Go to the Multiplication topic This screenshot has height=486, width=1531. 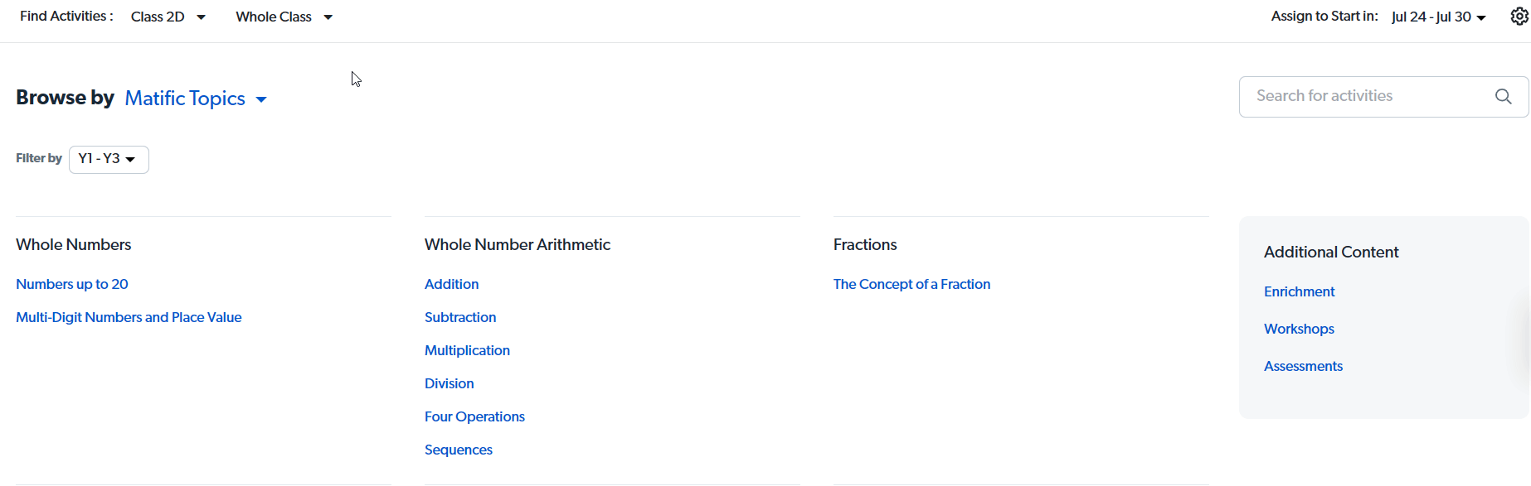[467, 350]
